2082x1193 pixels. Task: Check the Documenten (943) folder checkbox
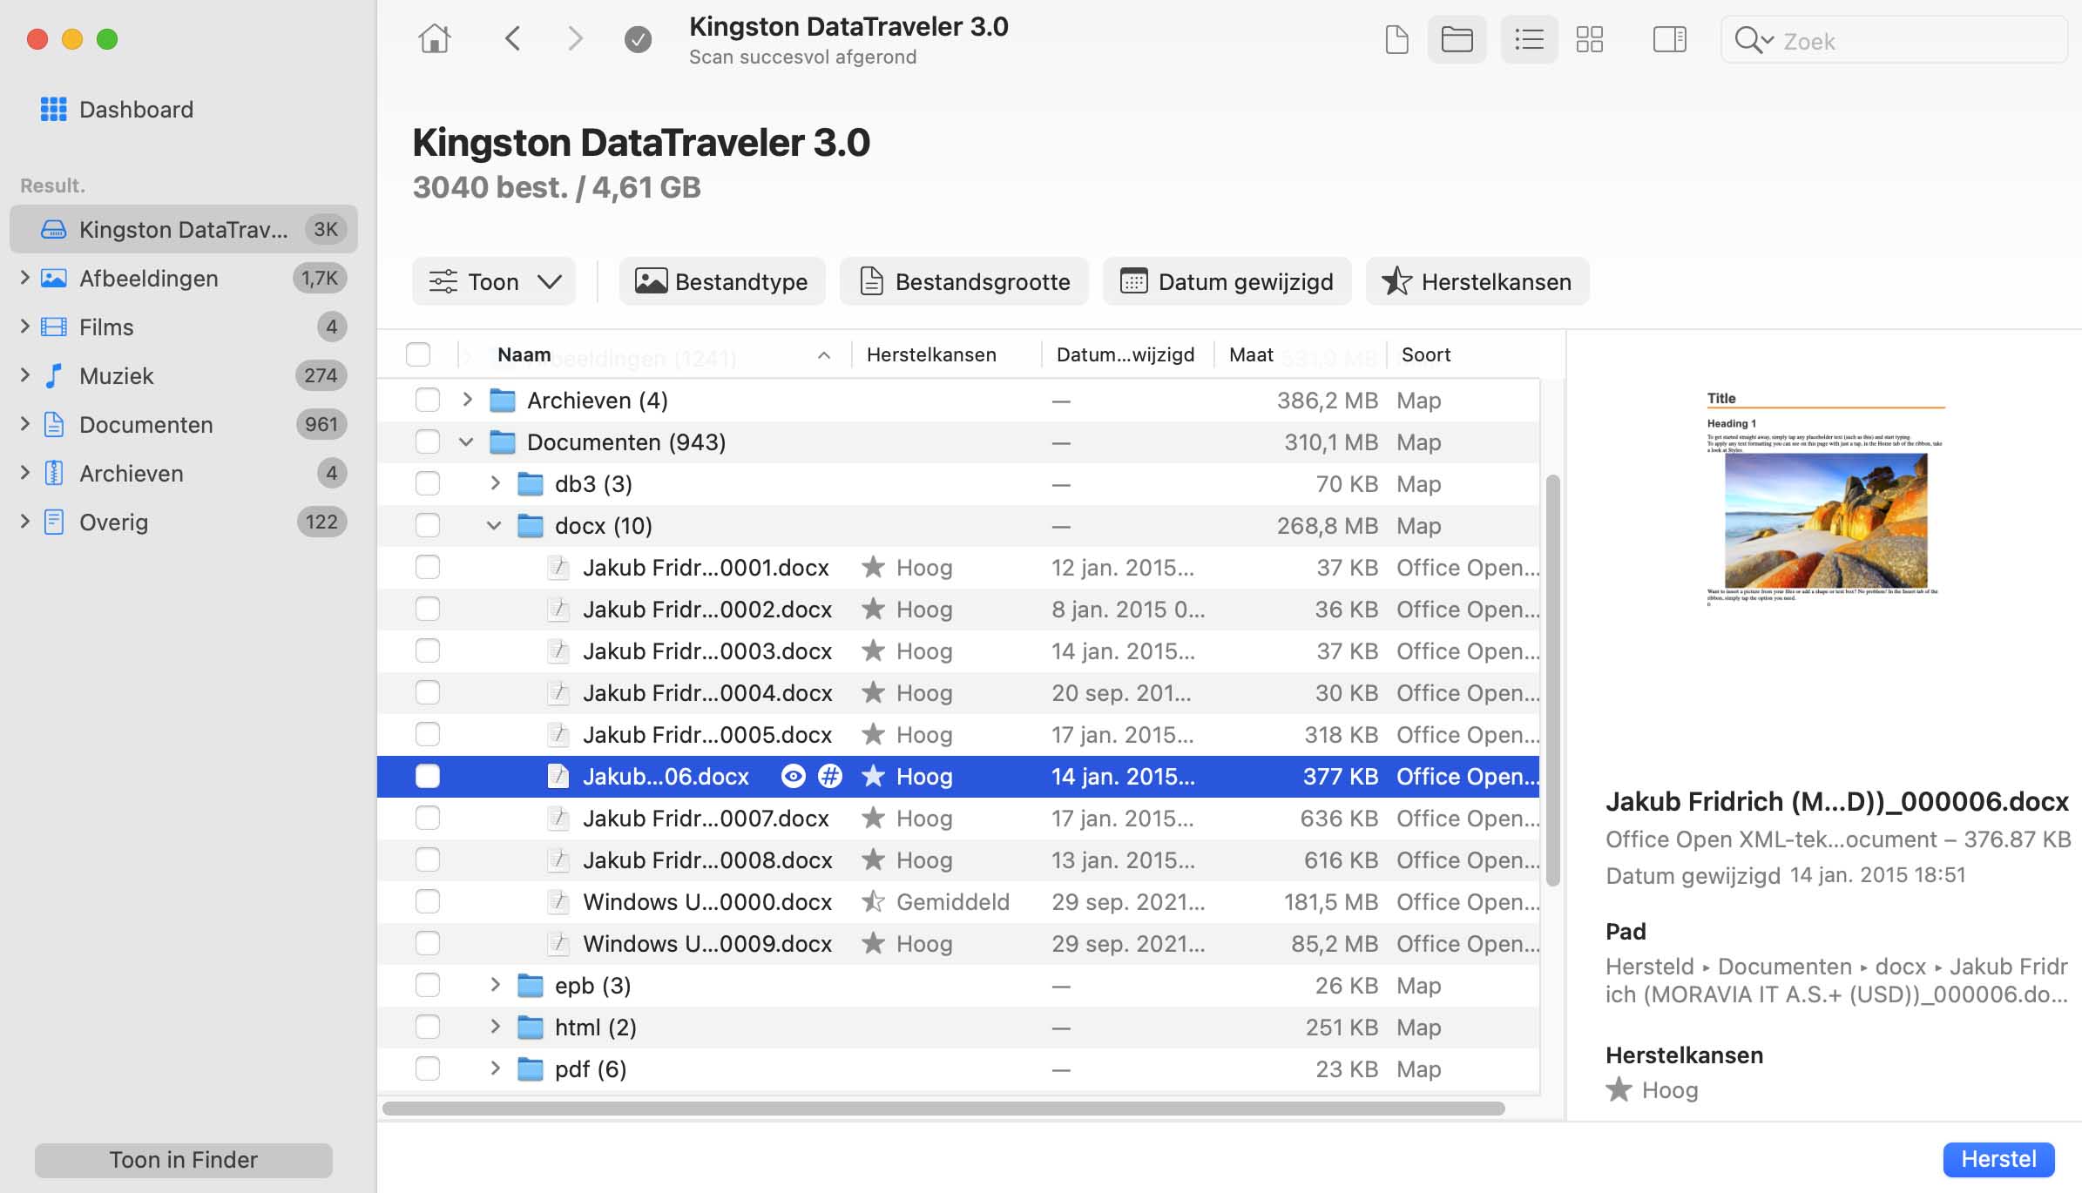click(x=428, y=441)
